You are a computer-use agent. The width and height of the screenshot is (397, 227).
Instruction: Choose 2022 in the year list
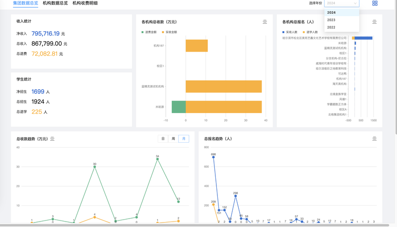(x=341, y=27)
